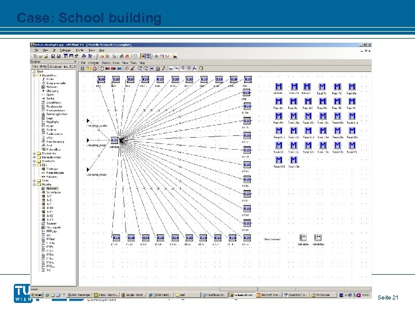Select the left table icon near the bottom right
415x311 pixels.
(x=303, y=237)
